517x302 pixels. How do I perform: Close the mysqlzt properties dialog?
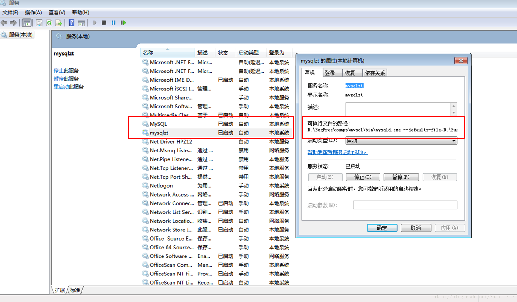click(x=461, y=61)
